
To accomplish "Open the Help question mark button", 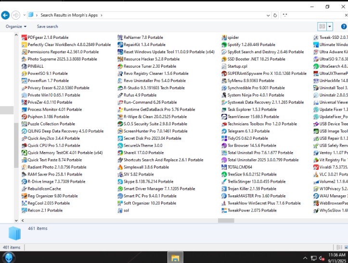I will 344,26.
